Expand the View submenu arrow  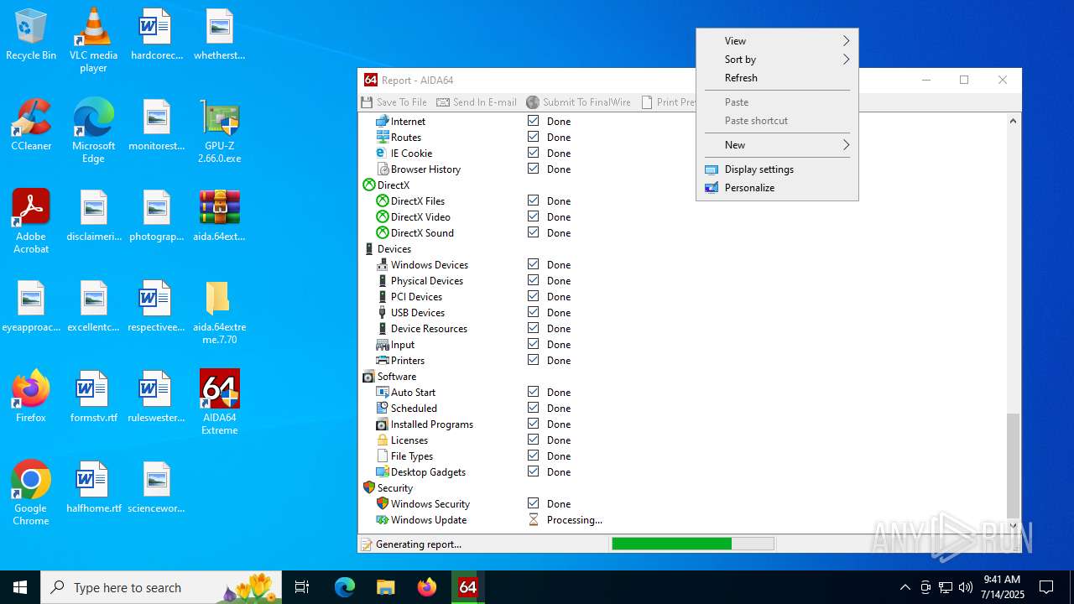pos(846,41)
